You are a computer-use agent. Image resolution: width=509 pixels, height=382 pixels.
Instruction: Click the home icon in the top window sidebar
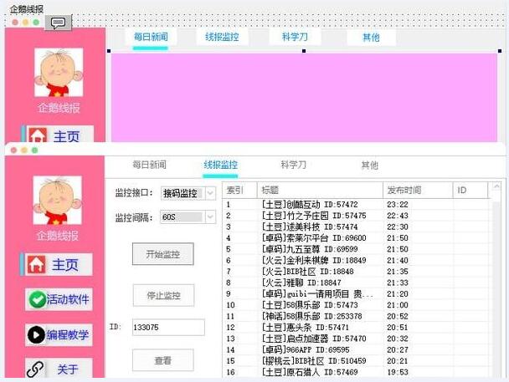(38, 135)
